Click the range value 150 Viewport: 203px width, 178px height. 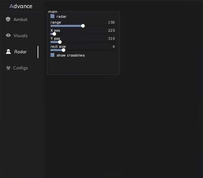click(x=111, y=22)
